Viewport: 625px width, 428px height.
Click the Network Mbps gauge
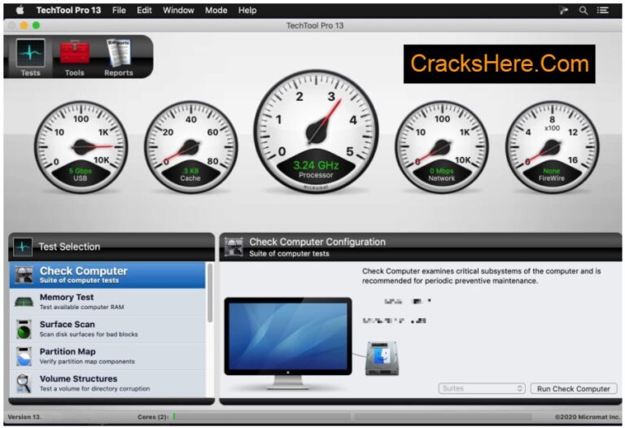click(442, 147)
